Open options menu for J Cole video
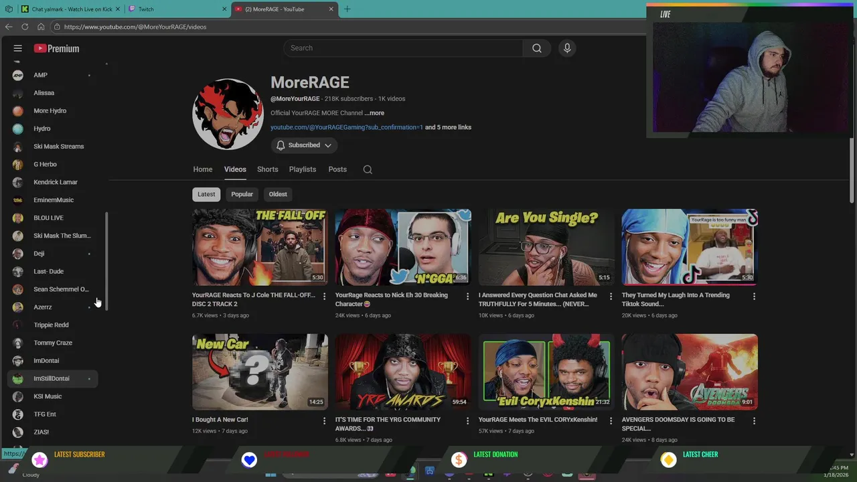Screen dimensions: 857x482 (324, 296)
